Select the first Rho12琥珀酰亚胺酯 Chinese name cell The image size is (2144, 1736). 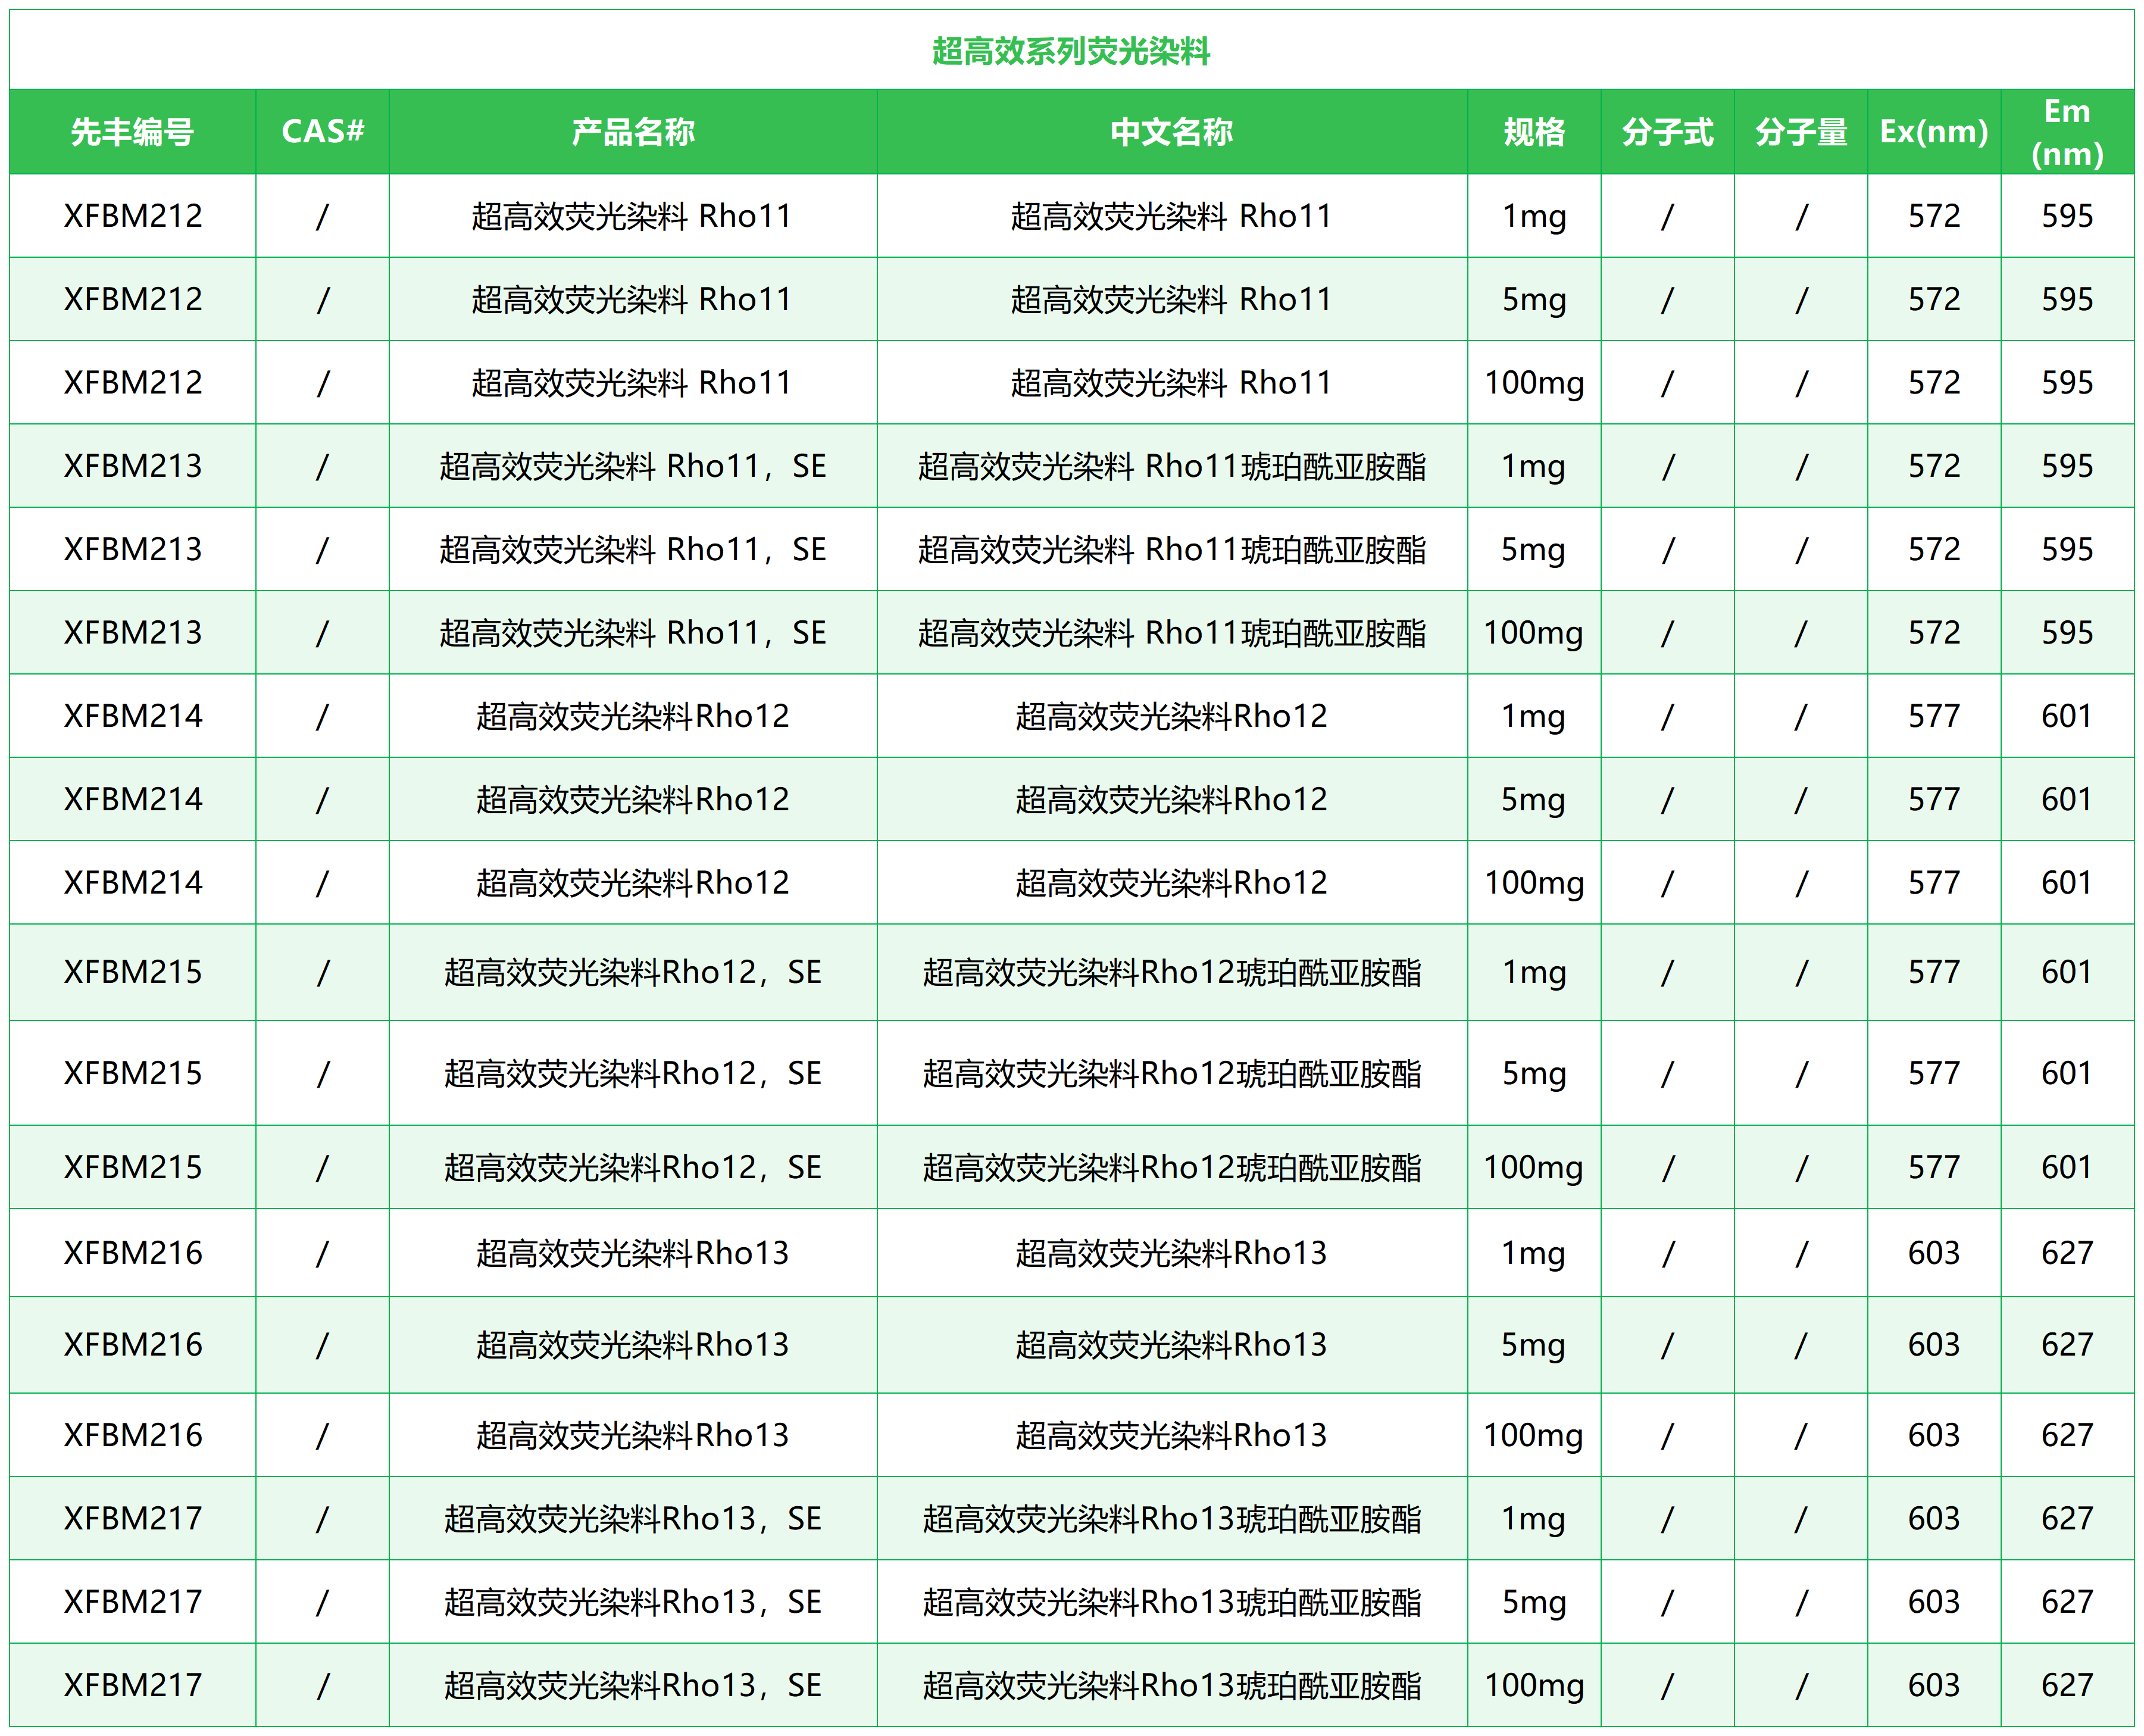point(1171,972)
